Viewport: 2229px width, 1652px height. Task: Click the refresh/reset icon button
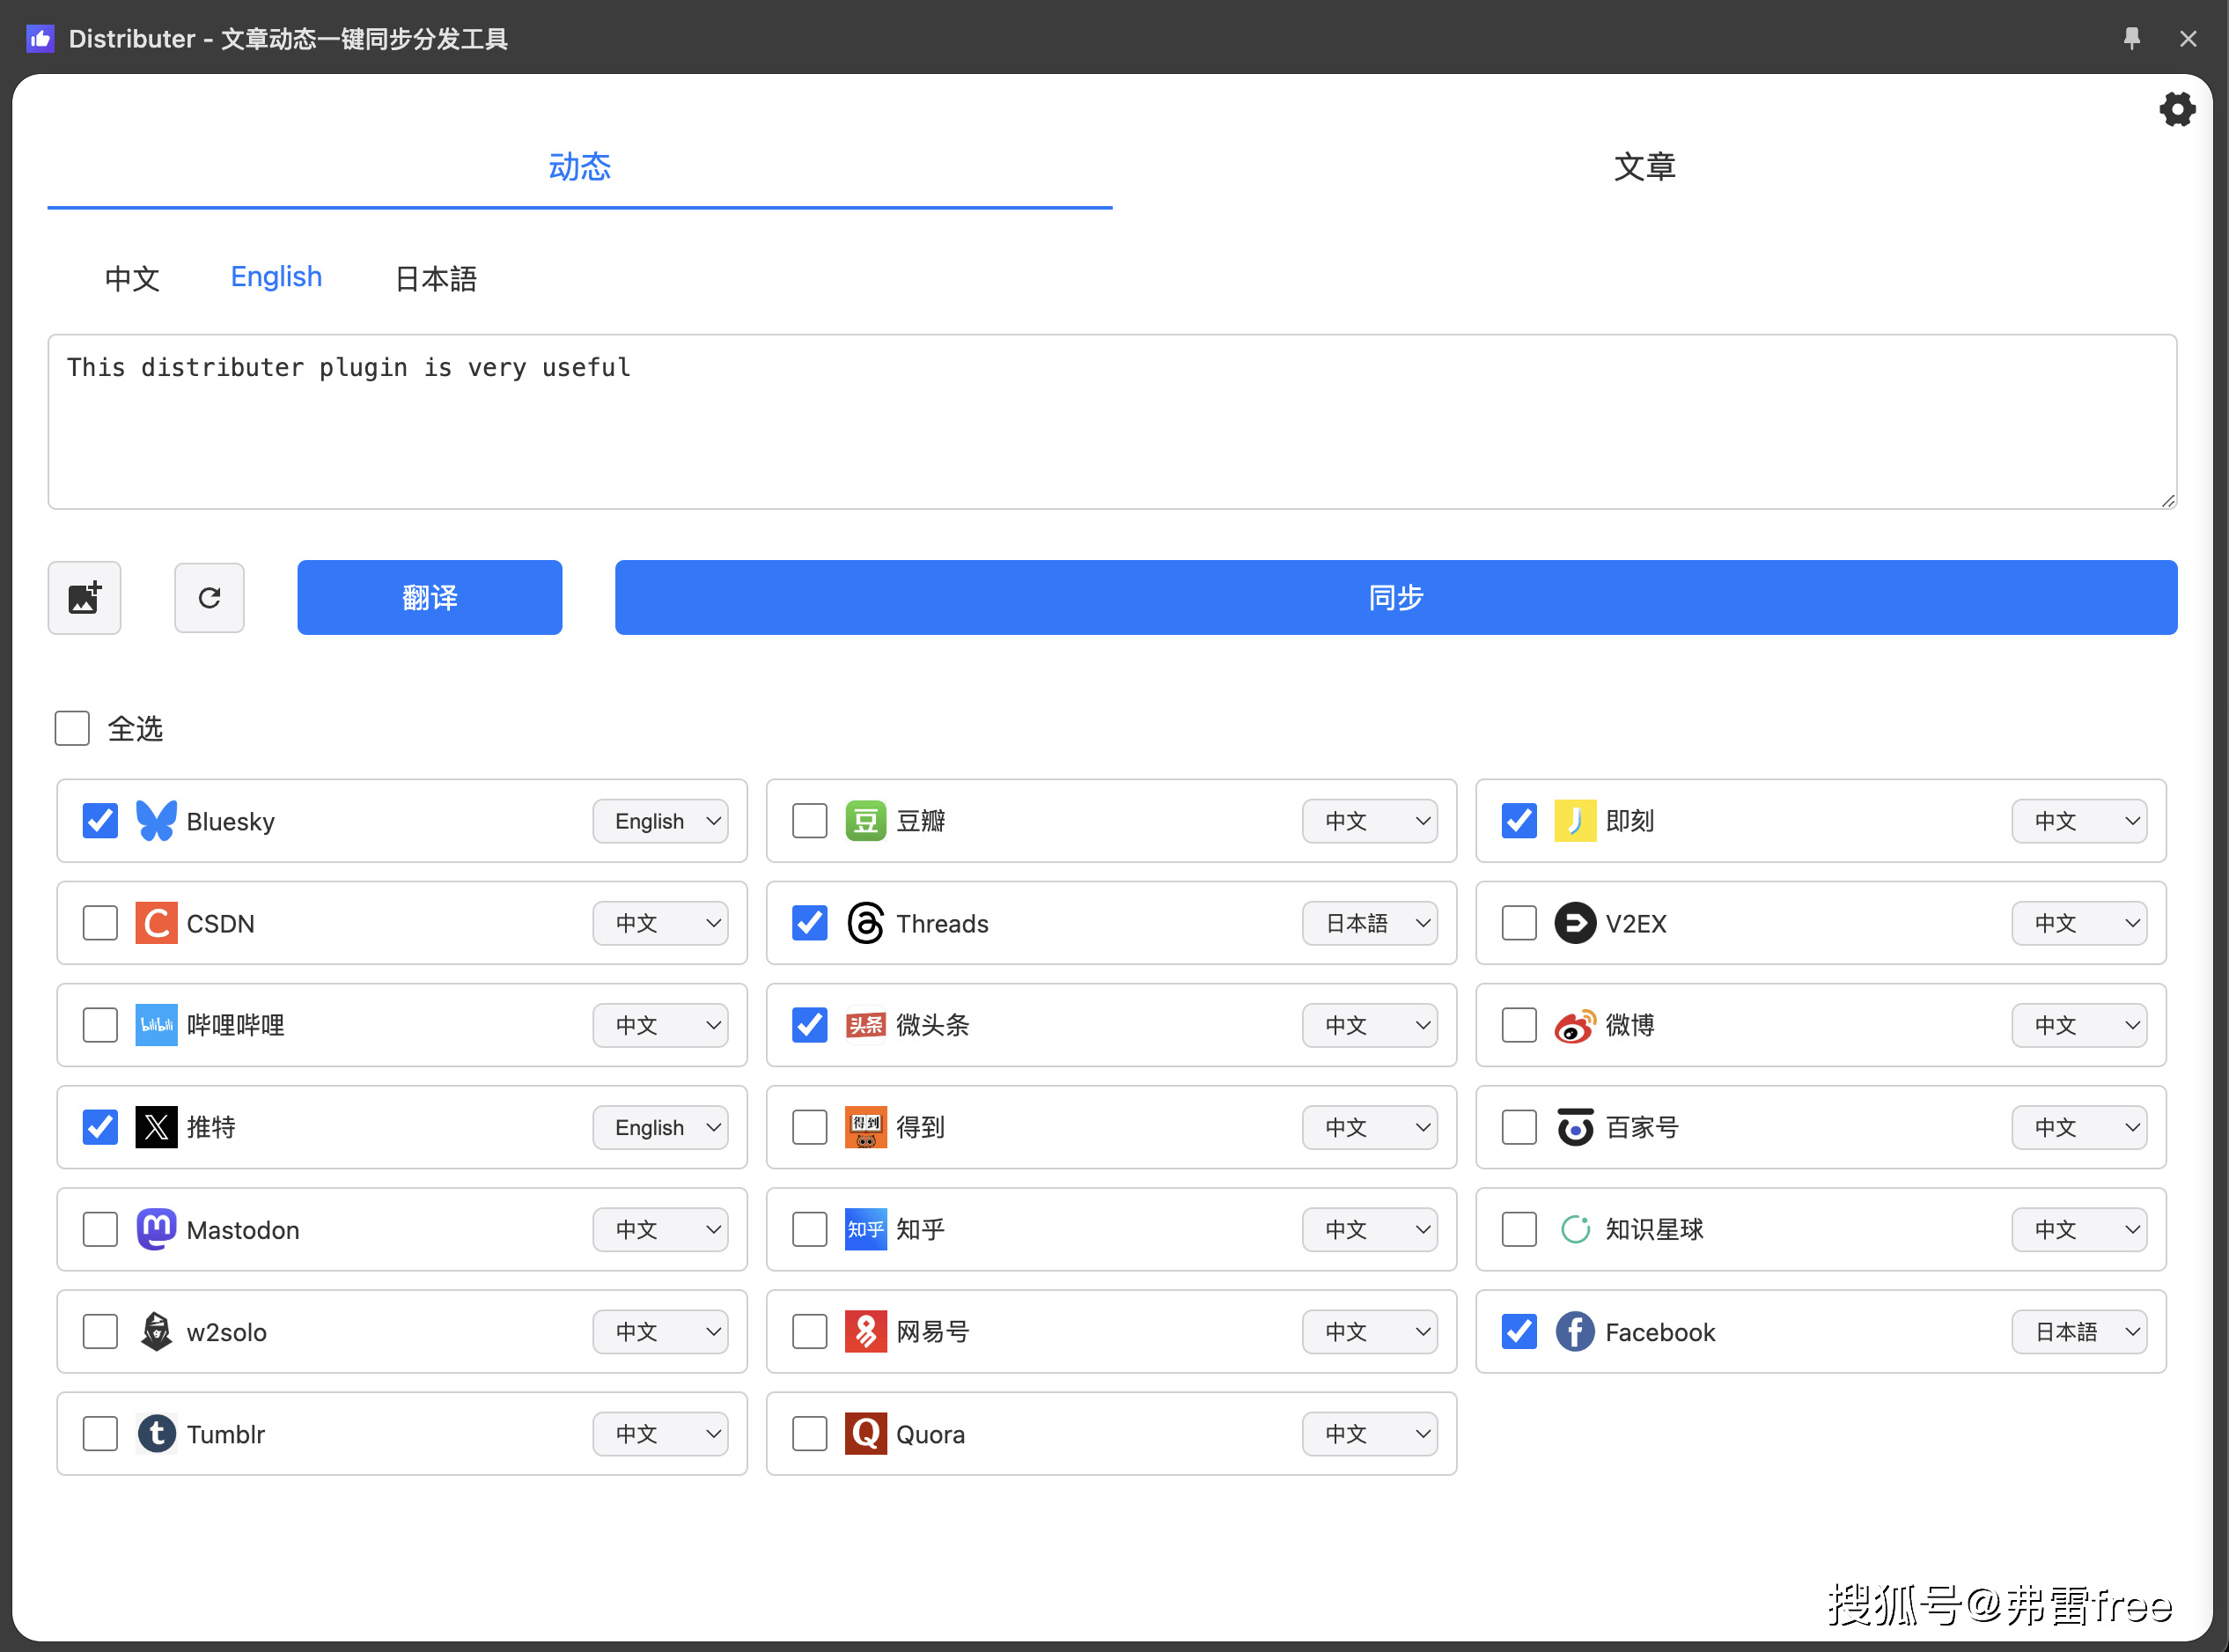[x=206, y=597]
